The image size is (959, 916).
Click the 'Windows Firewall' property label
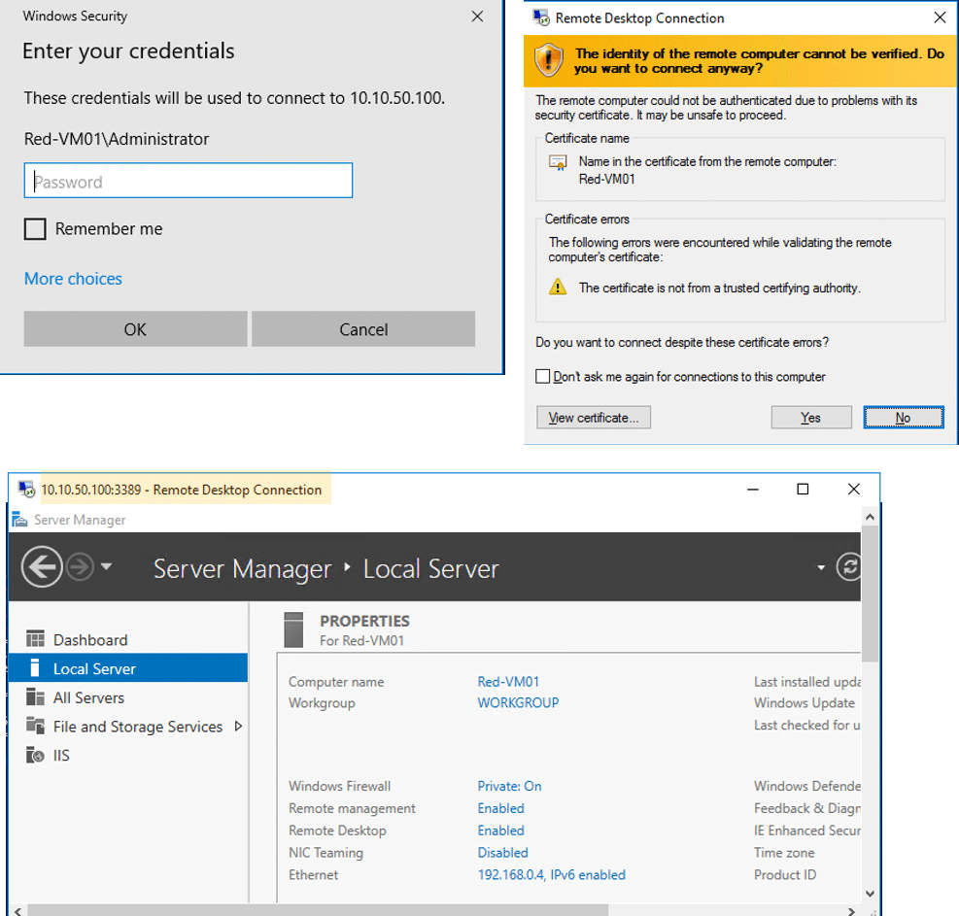339,786
